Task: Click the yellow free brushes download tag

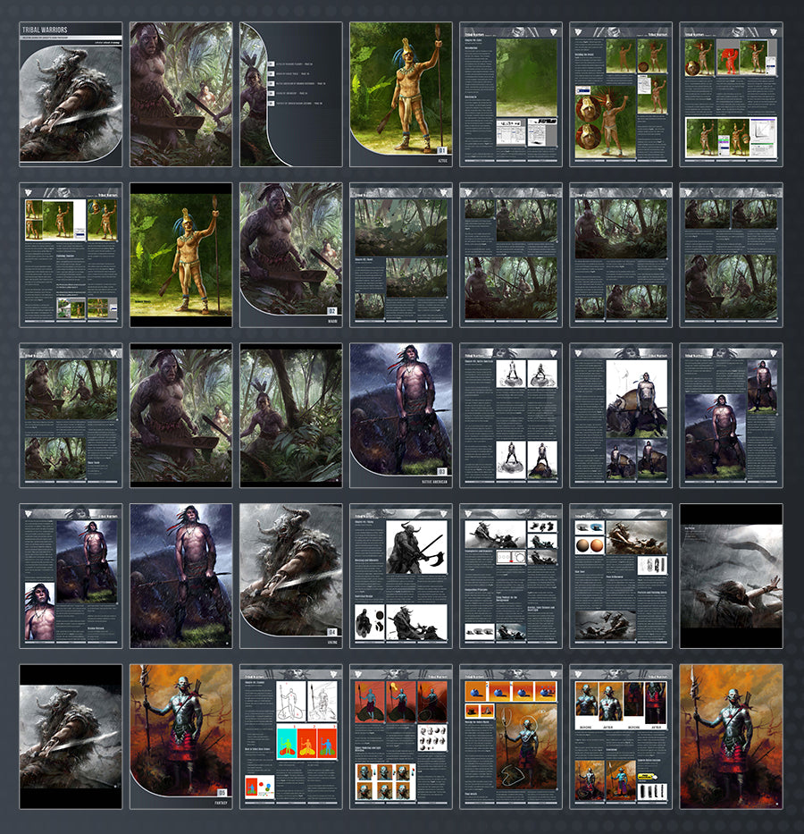Action: pos(645,776)
